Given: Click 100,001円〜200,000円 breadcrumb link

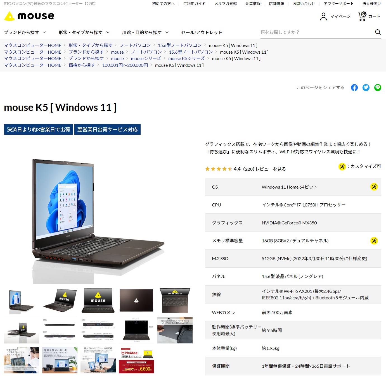Looking at the screenshot, I should [x=125, y=65].
